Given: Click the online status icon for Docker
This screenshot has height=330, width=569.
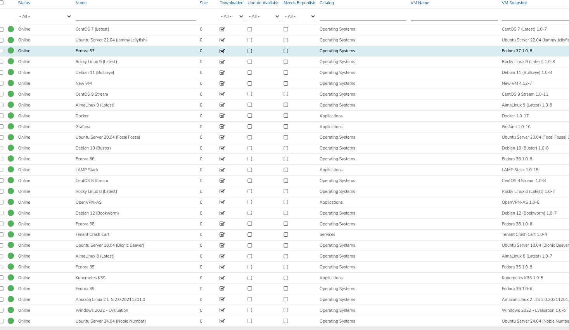Looking at the screenshot, I should (x=11, y=116).
